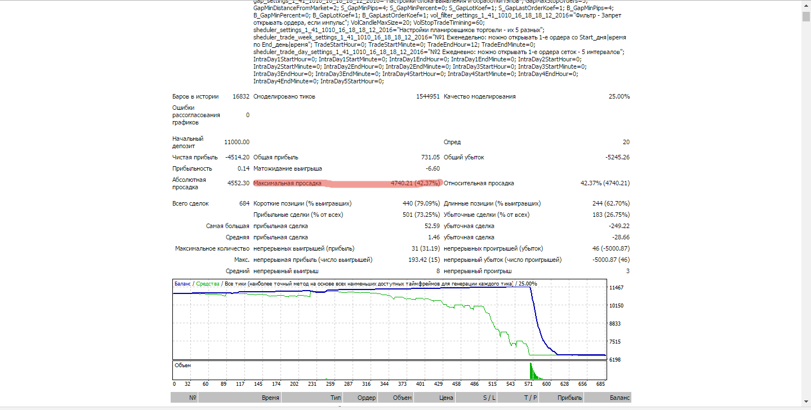
Task: Click the Баланс legend label in chart
Action: pos(182,283)
